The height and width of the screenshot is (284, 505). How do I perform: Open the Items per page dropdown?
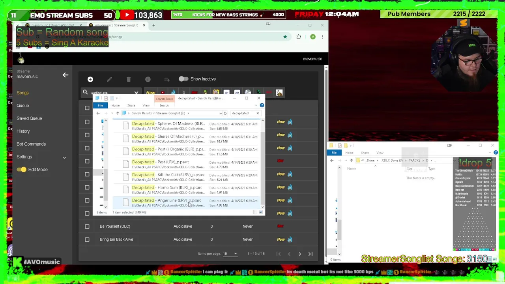pos(230,254)
